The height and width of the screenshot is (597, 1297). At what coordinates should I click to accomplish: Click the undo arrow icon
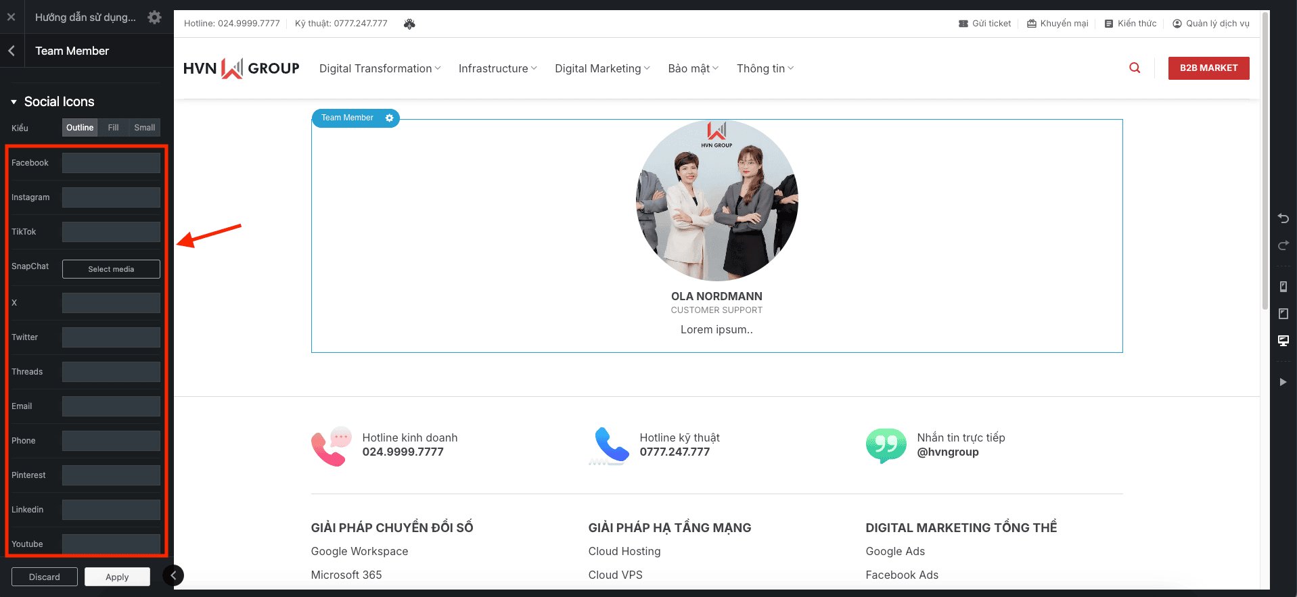click(x=1283, y=218)
